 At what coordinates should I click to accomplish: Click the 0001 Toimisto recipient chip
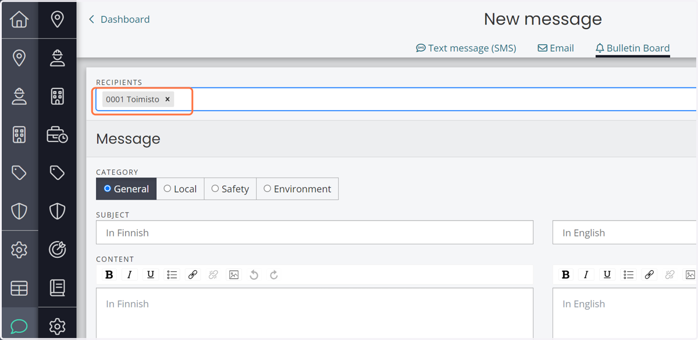point(138,99)
